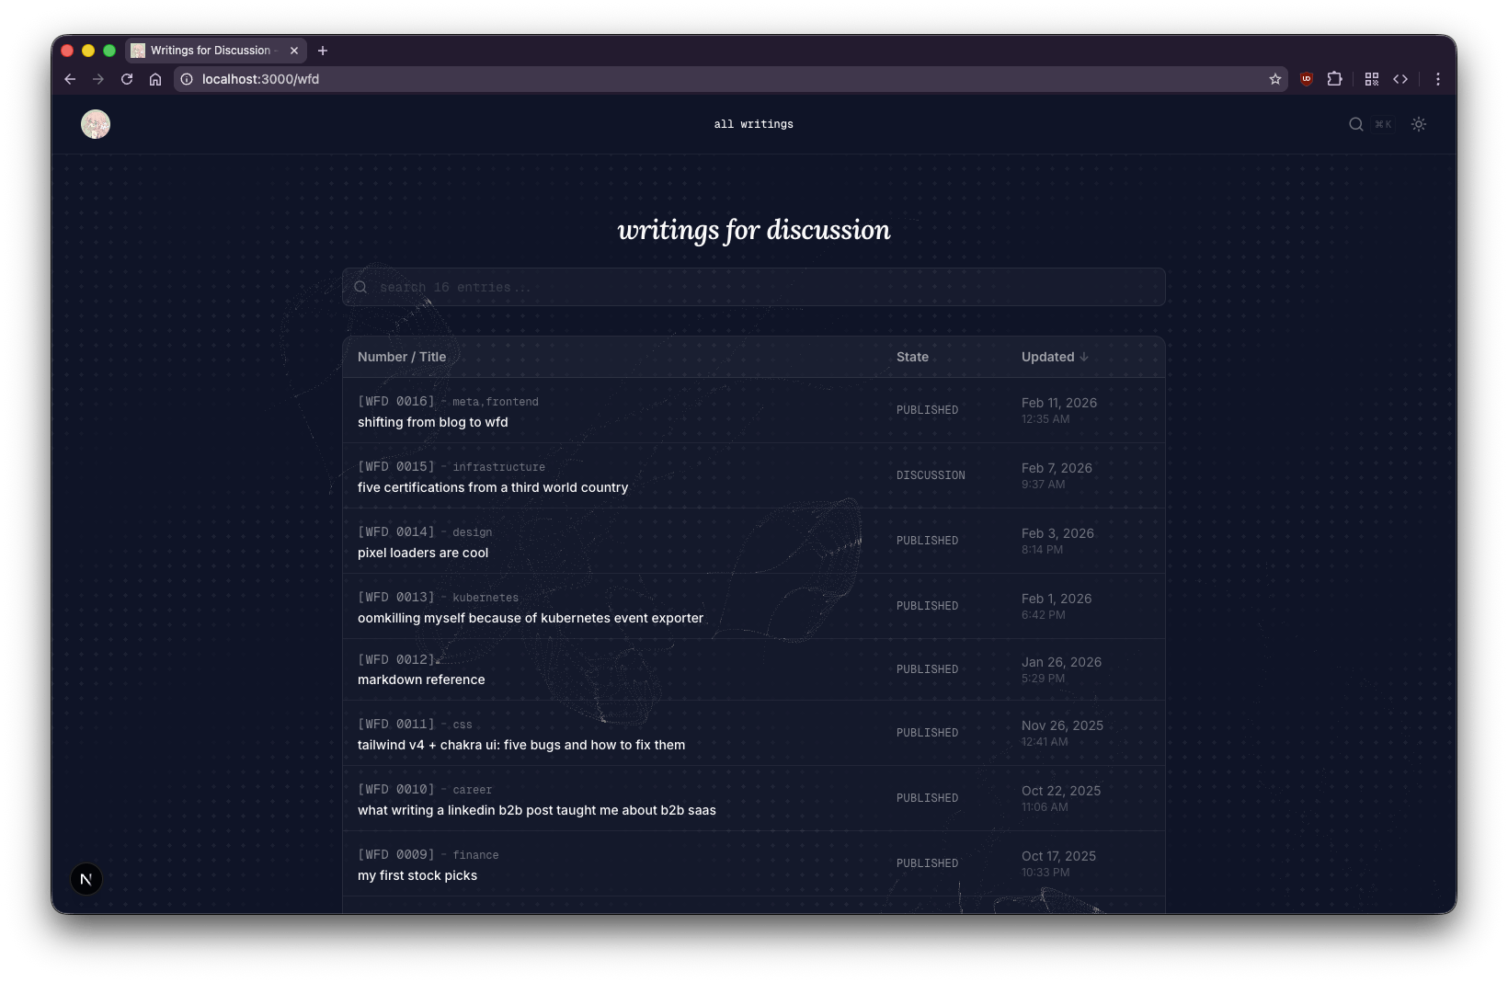The height and width of the screenshot is (982, 1508).
Task: Click the Oct 17, 2025 date
Action: click(x=1058, y=856)
